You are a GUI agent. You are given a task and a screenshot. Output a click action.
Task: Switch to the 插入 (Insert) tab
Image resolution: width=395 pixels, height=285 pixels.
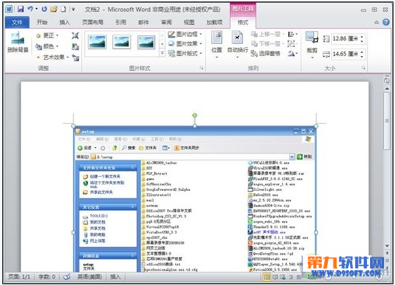tap(65, 23)
